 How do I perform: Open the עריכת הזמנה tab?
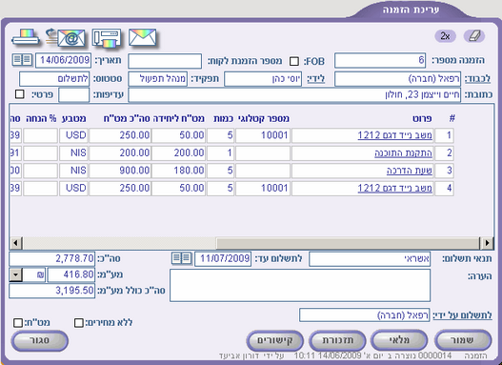[x=411, y=10]
